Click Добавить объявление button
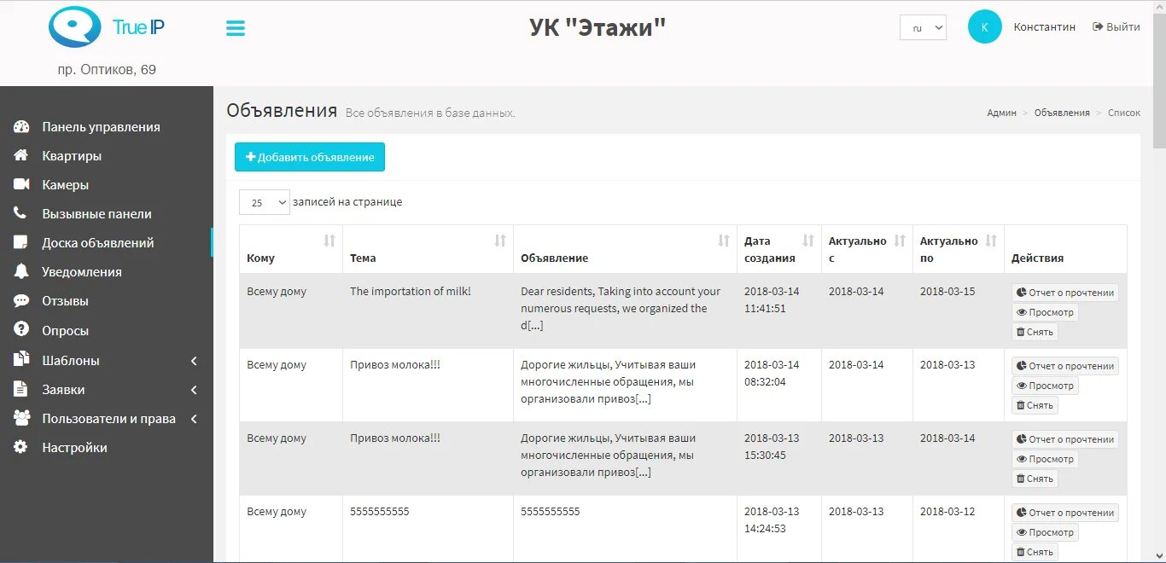 (x=310, y=157)
